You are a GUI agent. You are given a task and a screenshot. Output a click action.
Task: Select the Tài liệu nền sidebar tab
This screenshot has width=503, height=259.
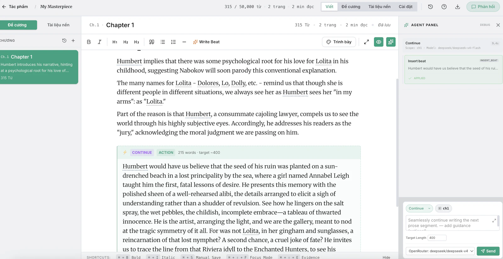point(58,25)
